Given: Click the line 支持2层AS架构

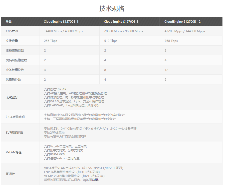Looking at the screenshot, I should click(x=54, y=133).
